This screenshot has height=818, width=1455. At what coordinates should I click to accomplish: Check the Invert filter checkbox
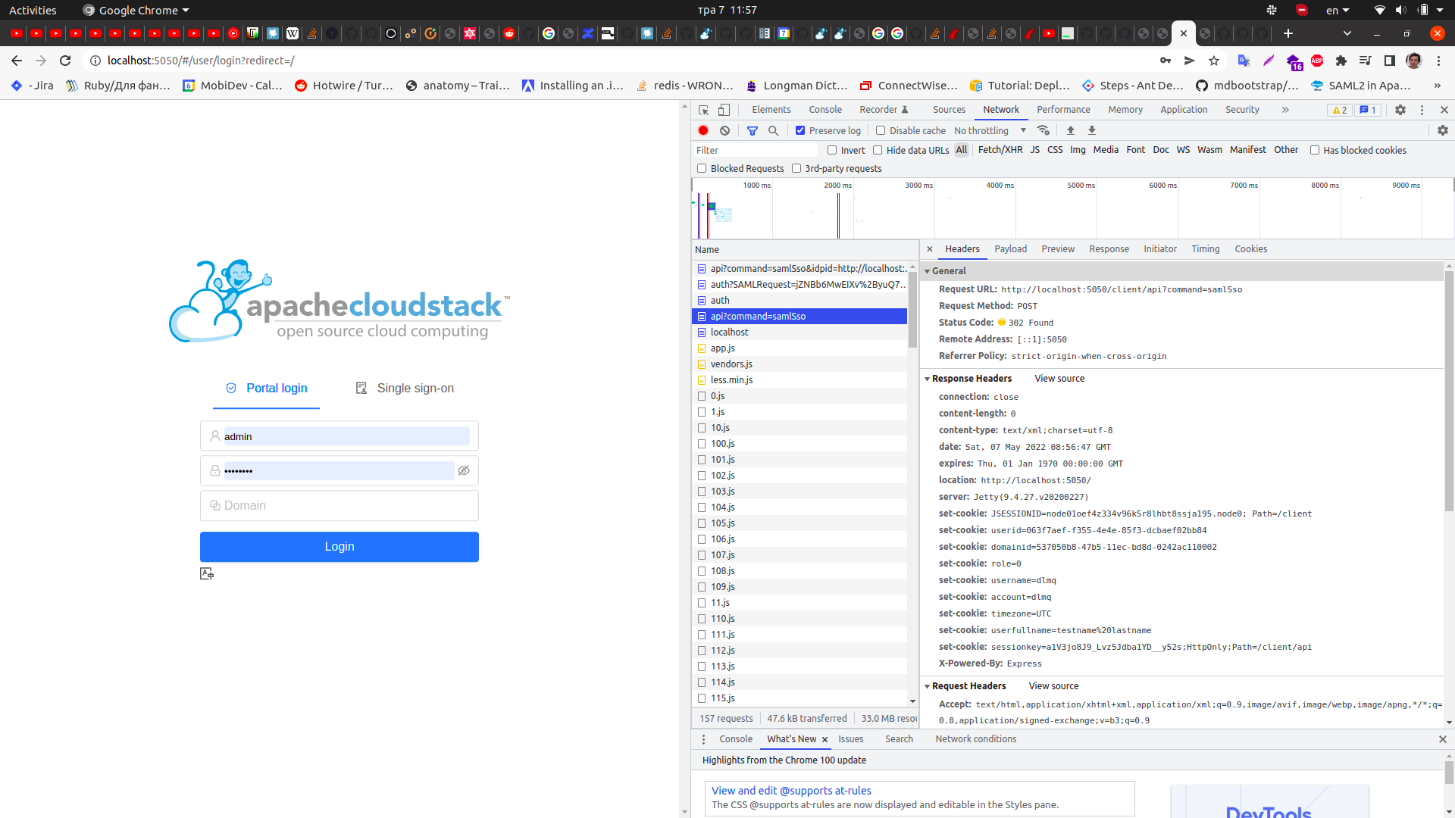[832, 150]
